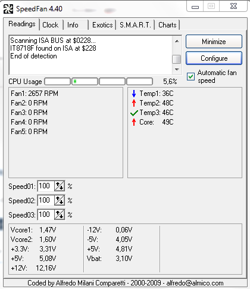Click the log scrollbar thumb

pos(177,59)
